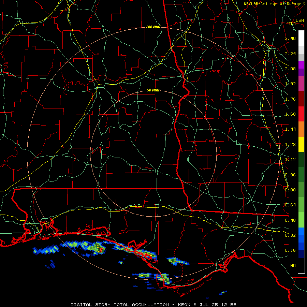
Task: Click the light blue swatch in the color scale
Action: click(301, 231)
